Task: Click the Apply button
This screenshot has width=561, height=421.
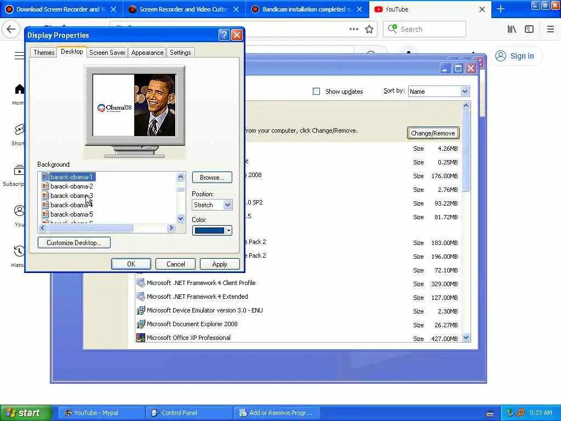Action: click(220, 264)
